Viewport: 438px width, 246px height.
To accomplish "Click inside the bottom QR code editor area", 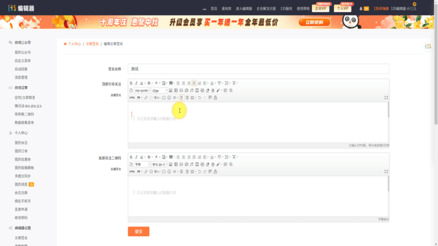I will [x=258, y=196].
